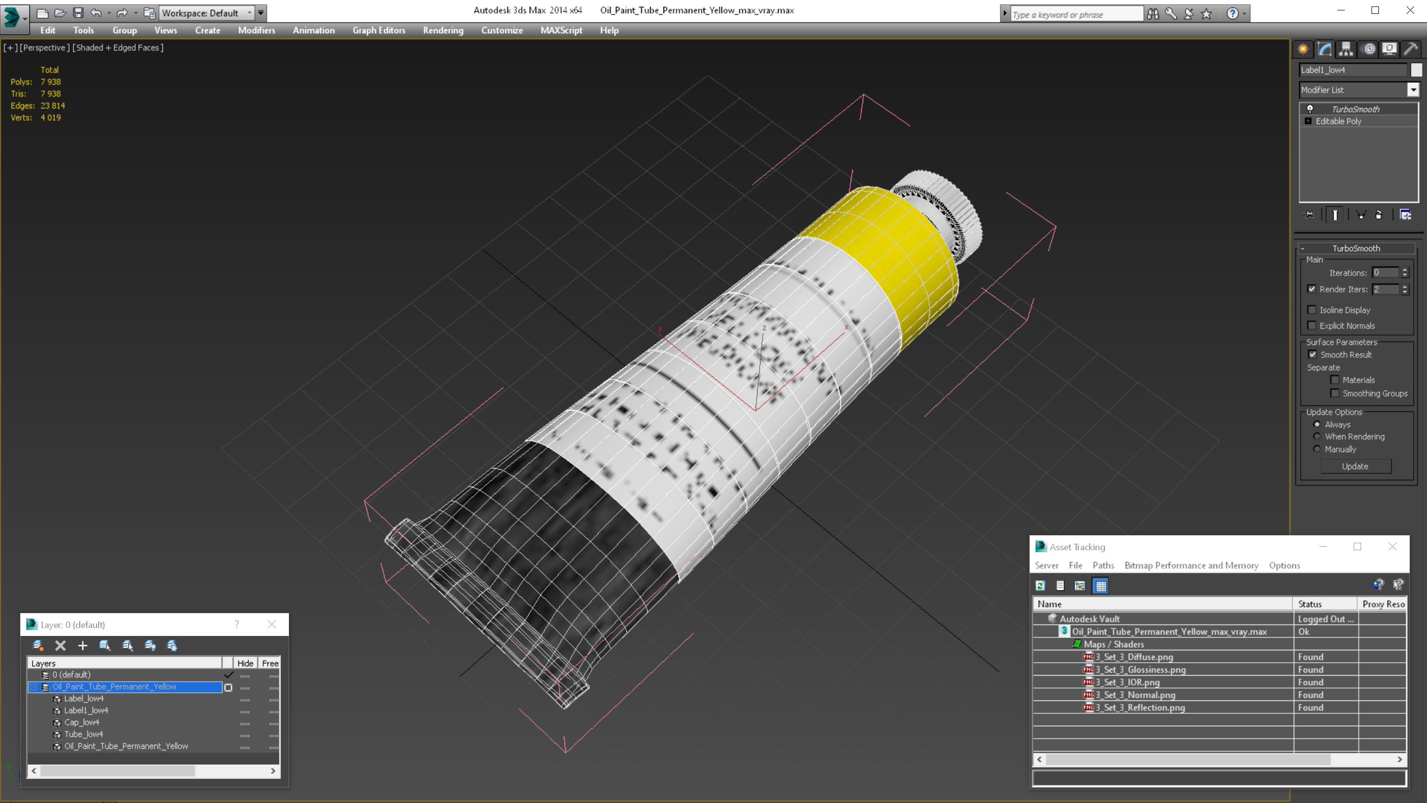Click the Pin Stack icon
Screen dimensions: 1427x803
(1309, 215)
